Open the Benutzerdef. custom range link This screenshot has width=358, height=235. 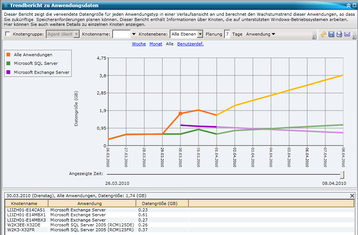click(190, 44)
